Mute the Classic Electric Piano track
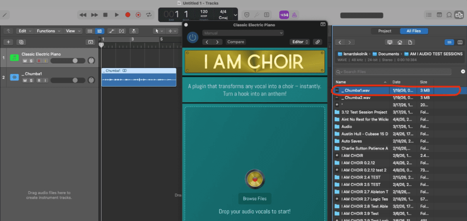The width and height of the screenshot is (467, 221). pos(25,61)
